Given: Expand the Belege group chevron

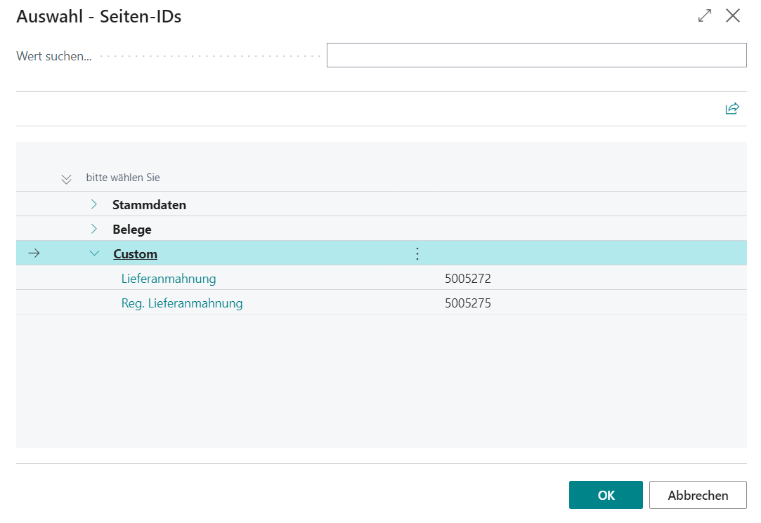Looking at the screenshot, I should point(94,229).
